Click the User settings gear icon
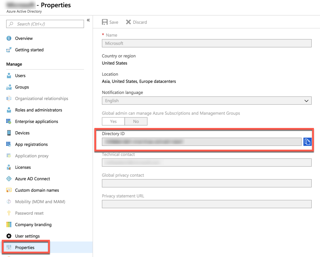 [x=9, y=236]
